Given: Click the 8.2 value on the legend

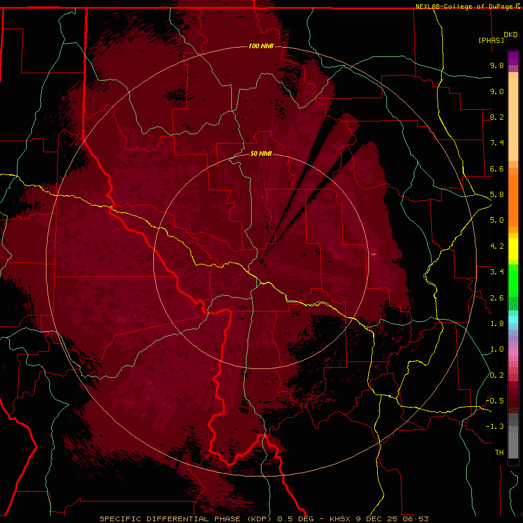Looking at the screenshot, I should (497, 117).
